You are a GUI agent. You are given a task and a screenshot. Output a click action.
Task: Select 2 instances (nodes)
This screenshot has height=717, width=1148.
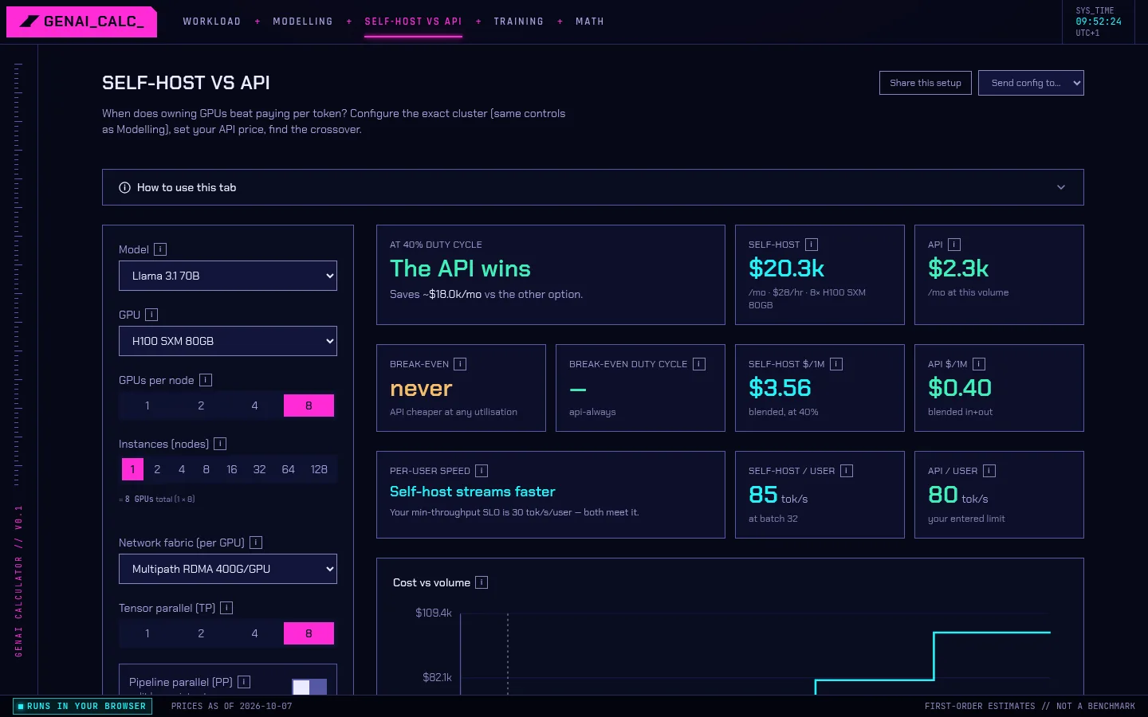pos(157,469)
